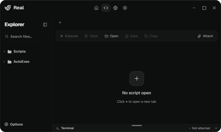Minimize the Real window
The height and width of the screenshot is (132, 221).
194,8
